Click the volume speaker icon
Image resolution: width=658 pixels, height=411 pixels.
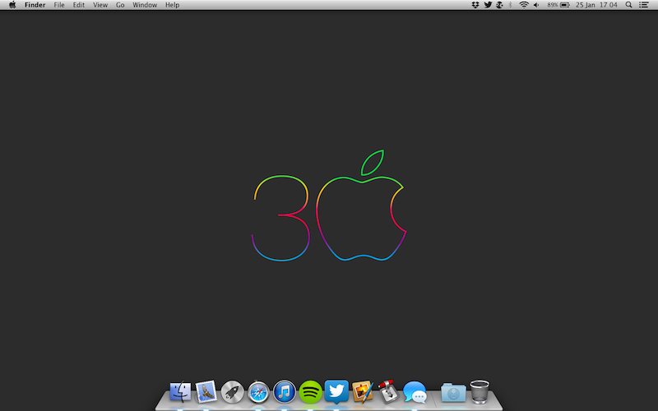[536, 5]
